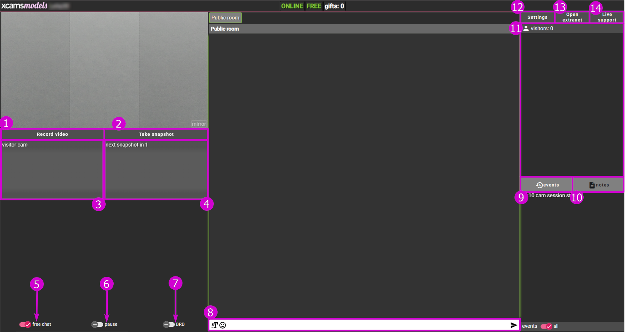Click inside the chat message input field
Image resolution: width=625 pixels, height=332 pixels.
[x=365, y=325]
